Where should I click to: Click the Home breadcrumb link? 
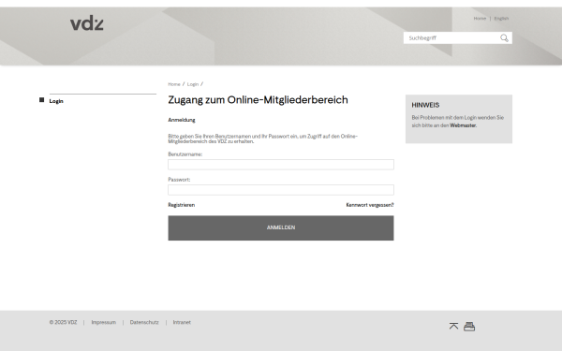(x=174, y=84)
